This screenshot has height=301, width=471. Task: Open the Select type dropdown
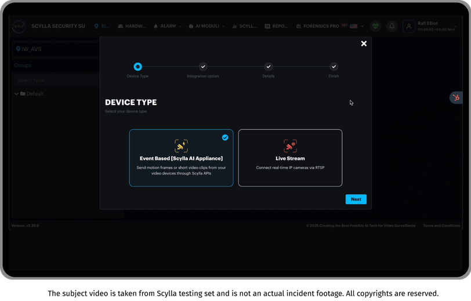coord(57,80)
